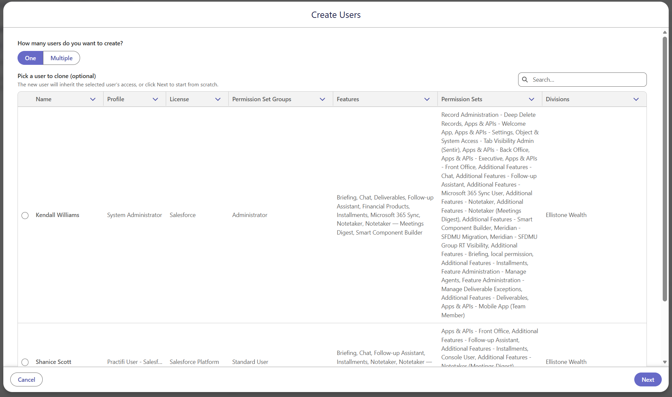Click Kendall Williams' Salesforce license cell
The height and width of the screenshot is (397, 672).
click(x=183, y=215)
